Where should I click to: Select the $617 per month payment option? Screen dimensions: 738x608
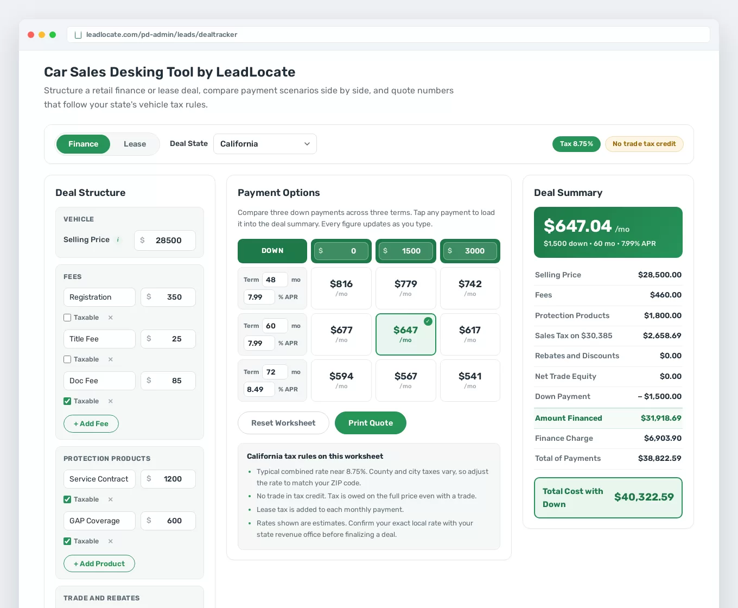[470, 334]
